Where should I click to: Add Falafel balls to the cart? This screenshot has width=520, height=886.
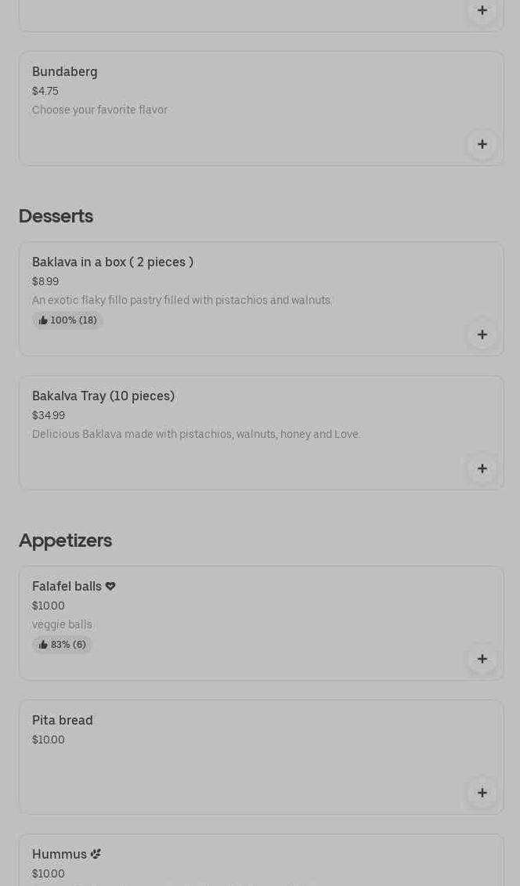[482, 659]
